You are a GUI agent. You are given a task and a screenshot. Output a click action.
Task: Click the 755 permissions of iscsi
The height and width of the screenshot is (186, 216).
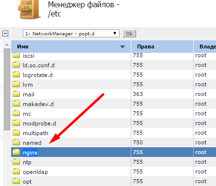tap(138, 55)
